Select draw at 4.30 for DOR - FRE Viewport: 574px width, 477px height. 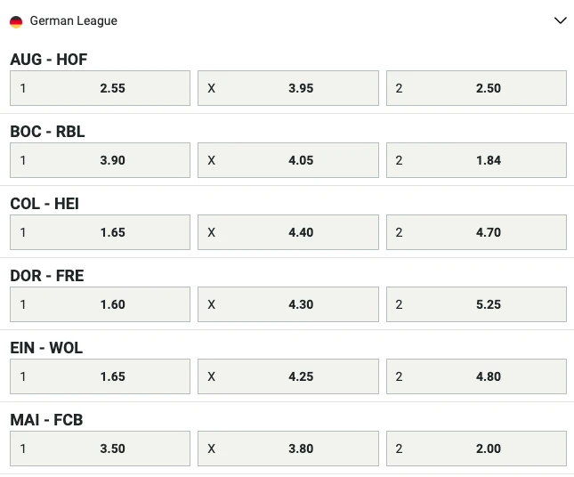pyautogui.click(x=288, y=304)
